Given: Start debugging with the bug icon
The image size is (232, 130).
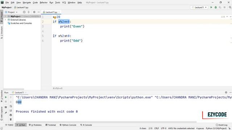Looking at the screenshot, I should tap(216, 7).
